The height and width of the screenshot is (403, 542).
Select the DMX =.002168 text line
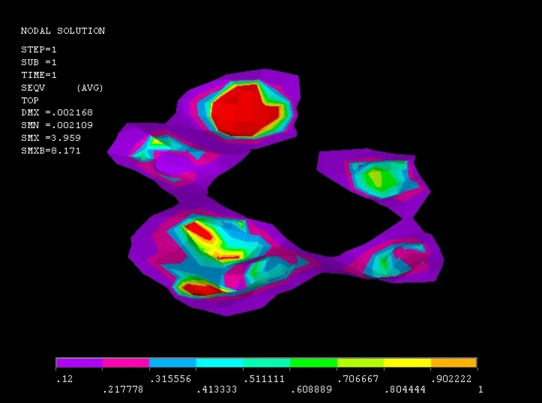click(57, 112)
